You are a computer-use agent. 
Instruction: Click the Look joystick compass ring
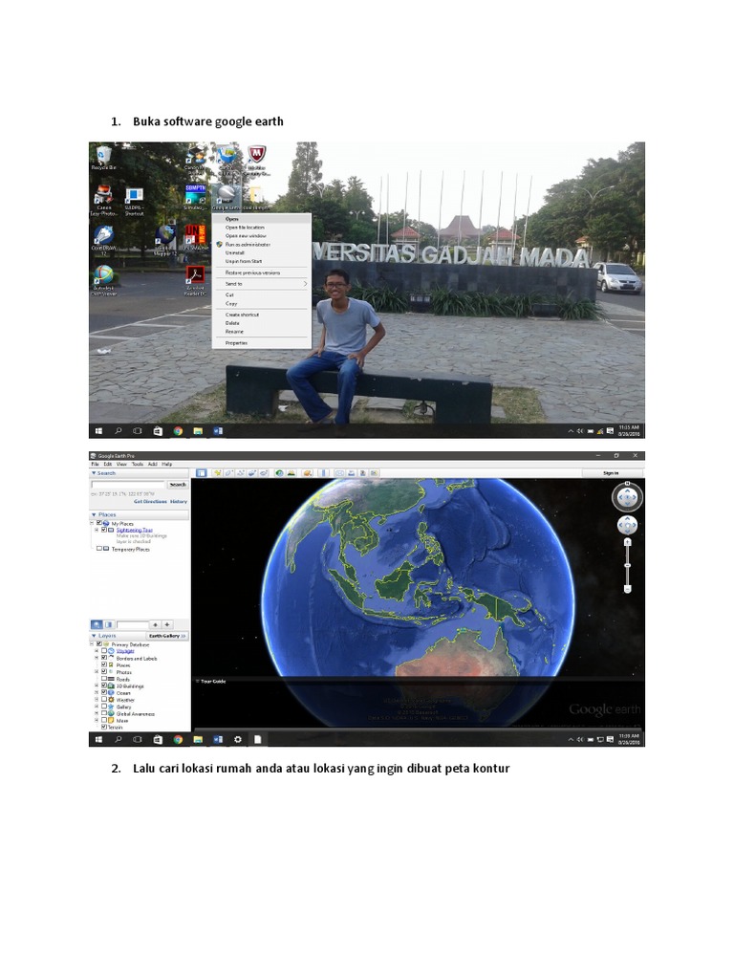(627, 497)
